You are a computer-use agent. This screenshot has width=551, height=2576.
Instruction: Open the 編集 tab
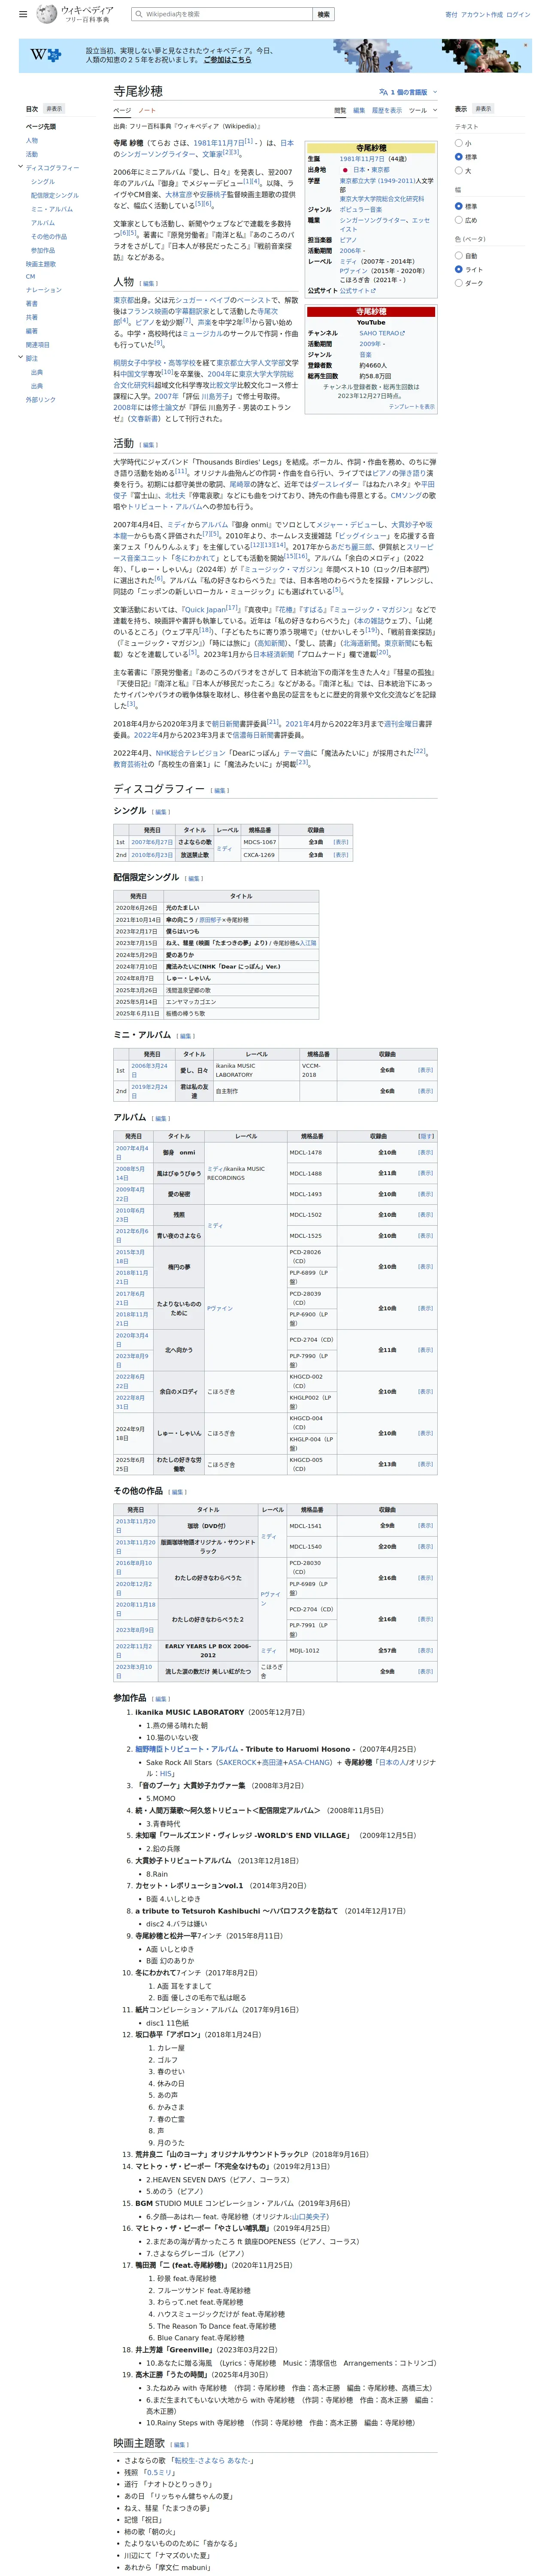pos(359,110)
